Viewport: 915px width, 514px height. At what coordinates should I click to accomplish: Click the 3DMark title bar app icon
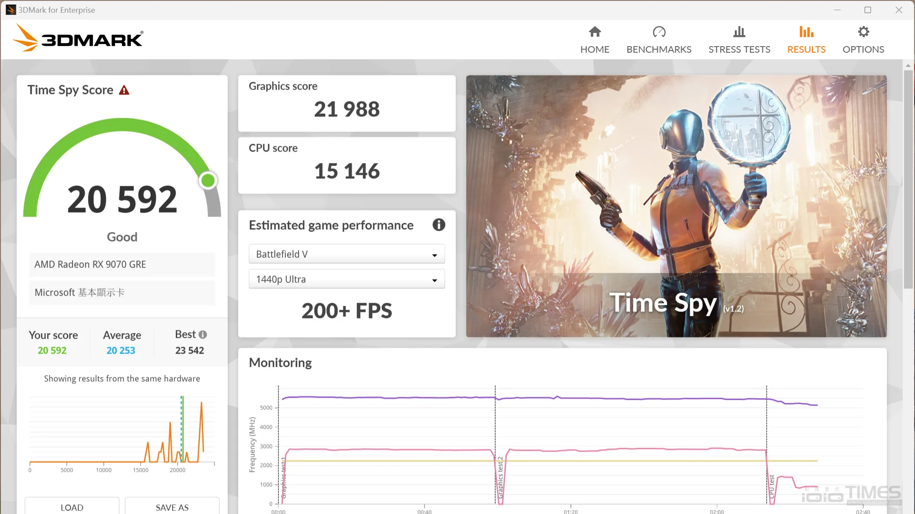click(11, 10)
